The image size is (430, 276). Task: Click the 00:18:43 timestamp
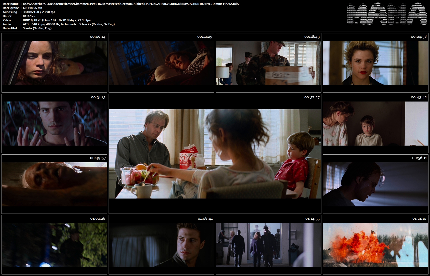(x=312, y=37)
